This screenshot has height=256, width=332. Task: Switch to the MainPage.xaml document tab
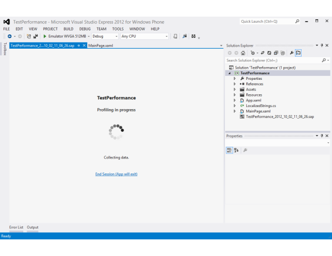[101, 45]
